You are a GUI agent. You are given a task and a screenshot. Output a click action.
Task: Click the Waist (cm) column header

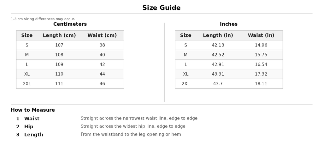pos(102,35)
